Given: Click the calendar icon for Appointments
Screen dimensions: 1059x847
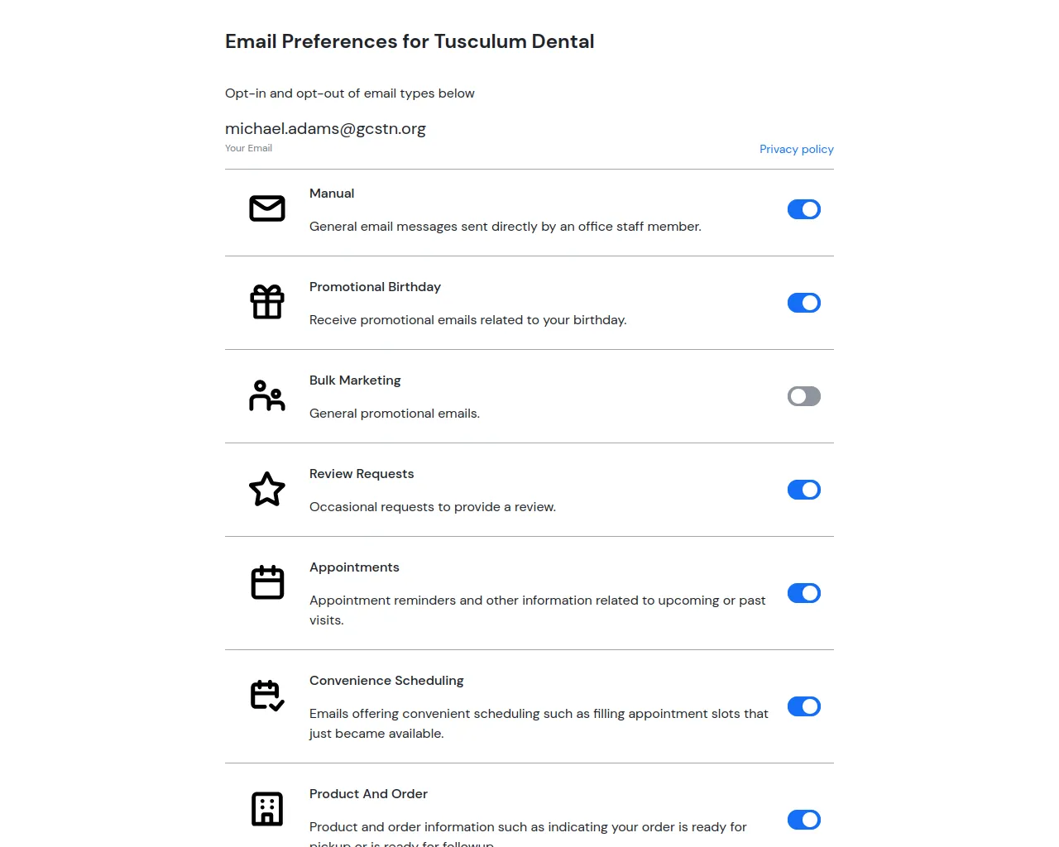Looking at the screenshot, I should (267, 583).
